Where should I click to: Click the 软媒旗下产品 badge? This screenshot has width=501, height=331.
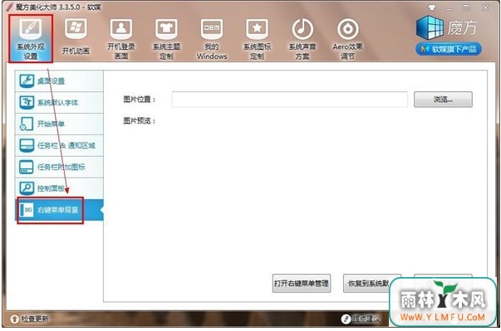click(449, 49)
